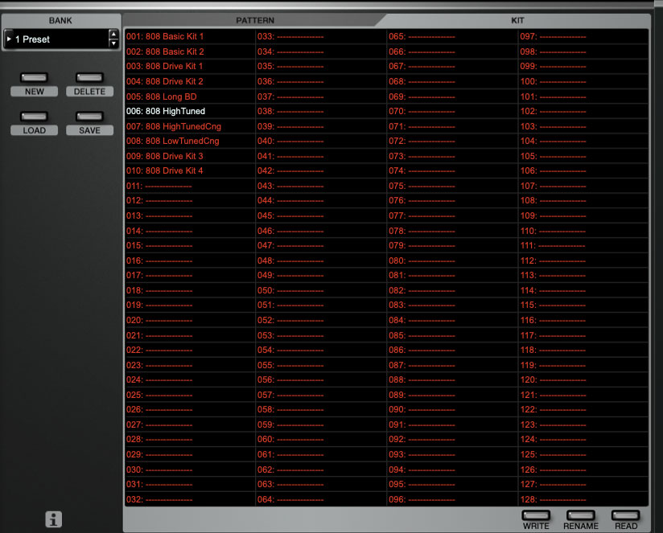Select kit 003: 808 Drive Kit 1
This screenshot has height=533, width=663.
[190, 66]
